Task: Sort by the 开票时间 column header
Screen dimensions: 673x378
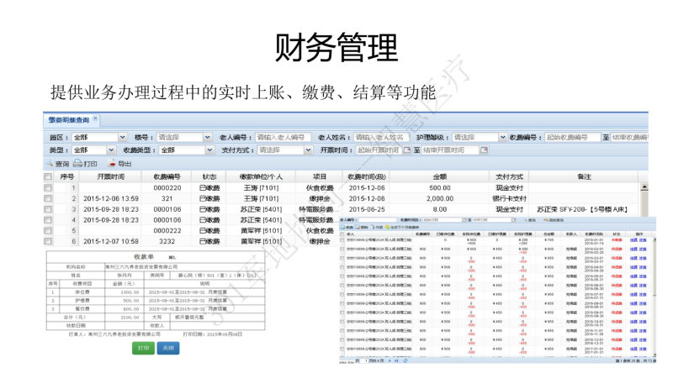Action: tap(110, 176)
